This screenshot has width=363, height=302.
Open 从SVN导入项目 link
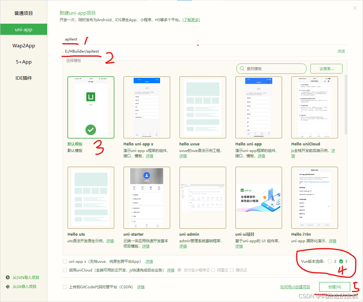pos(26,277)
